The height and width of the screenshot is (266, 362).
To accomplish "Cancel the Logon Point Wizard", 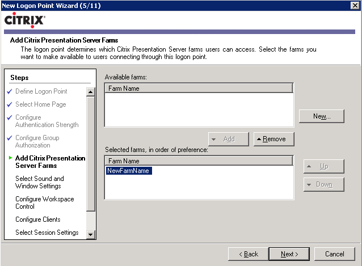I will pyautogui.click(x=335, y=254).
